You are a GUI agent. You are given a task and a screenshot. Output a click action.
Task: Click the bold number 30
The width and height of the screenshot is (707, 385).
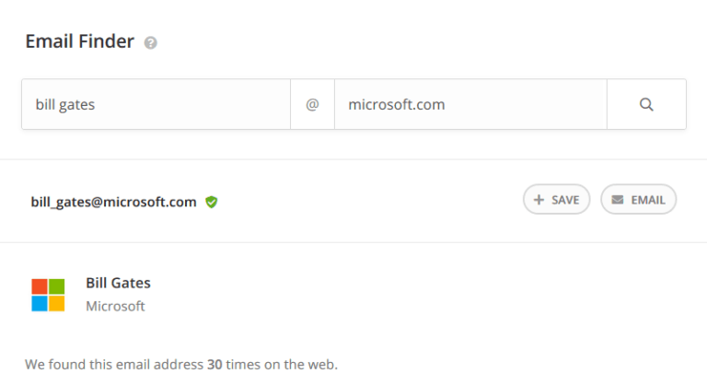point(214,364)
